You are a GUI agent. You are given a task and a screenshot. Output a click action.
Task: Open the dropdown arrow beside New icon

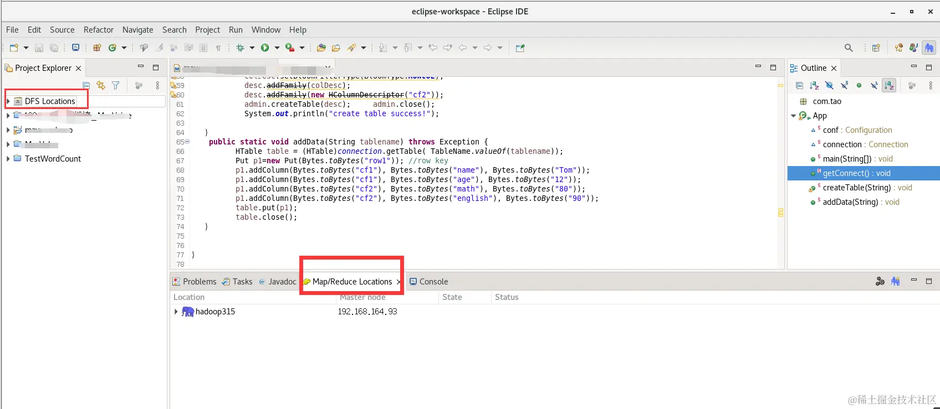coord(26,48)
